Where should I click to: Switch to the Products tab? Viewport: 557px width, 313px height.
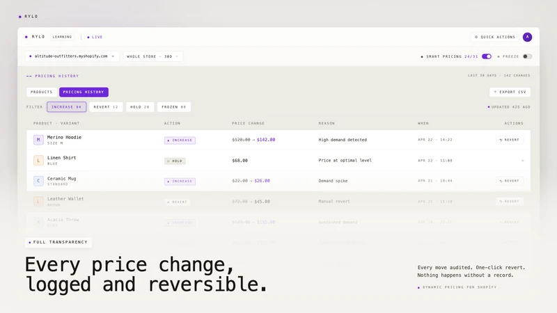(42, 92)
